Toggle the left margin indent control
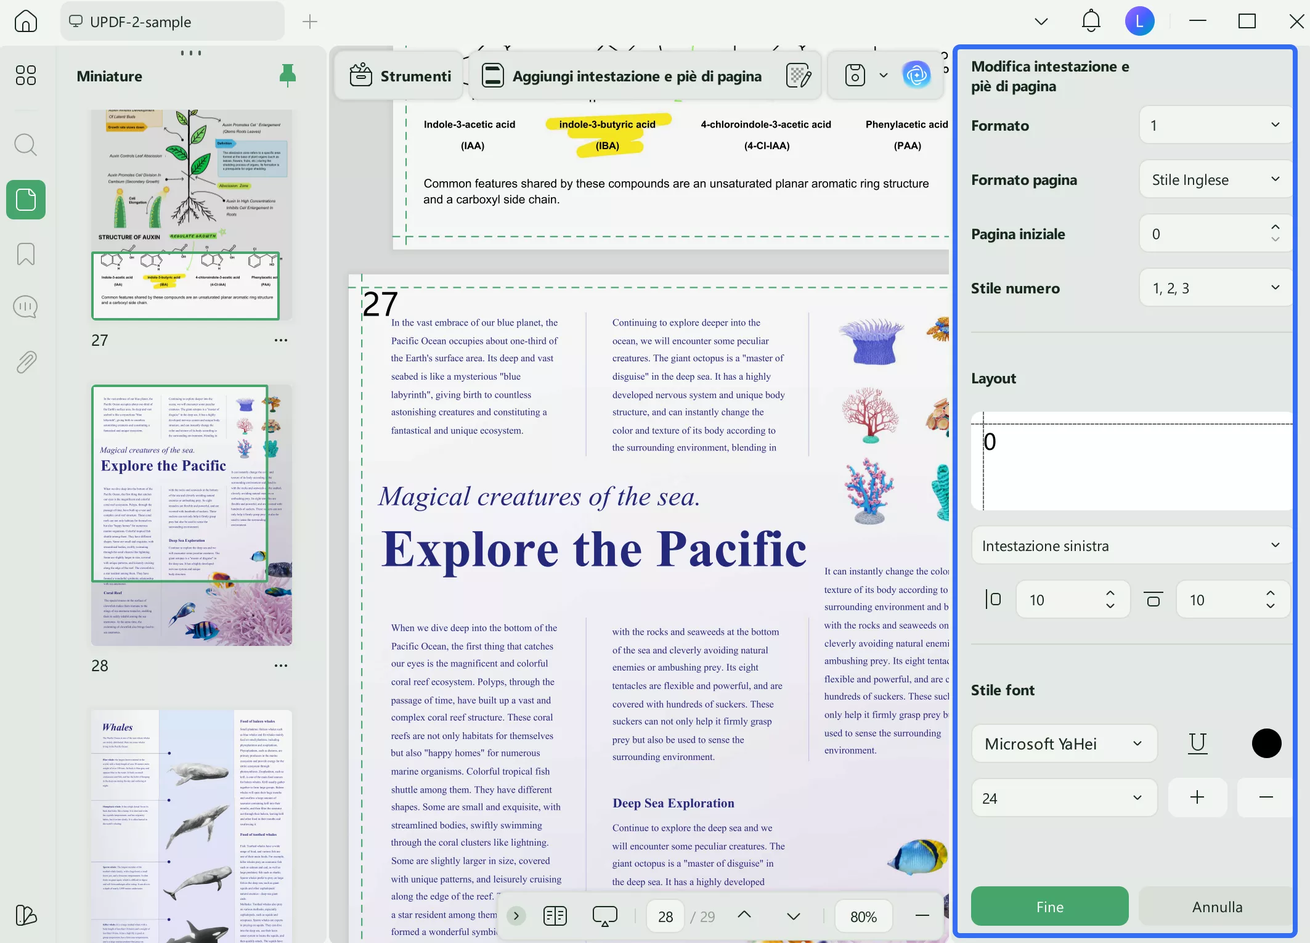This screenshot has width=1310, height=943. pyautogui.click(x=993, y=598)
